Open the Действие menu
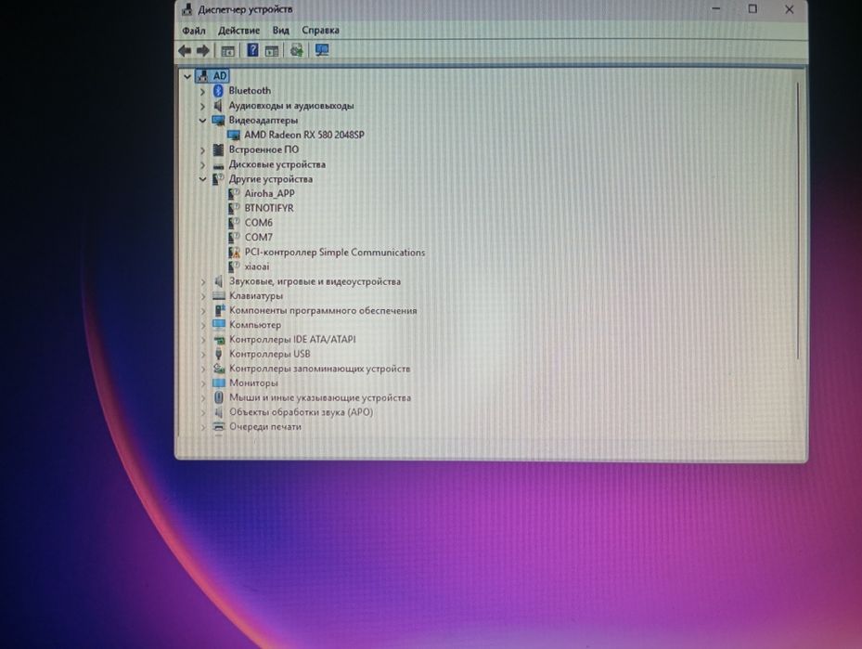Viewport: 862px width, 649px height. 238,31
